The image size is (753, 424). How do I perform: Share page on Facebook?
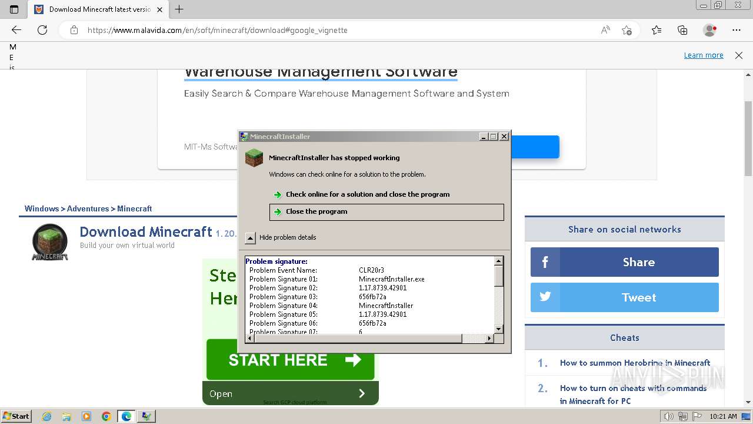[x=625, y=262]
